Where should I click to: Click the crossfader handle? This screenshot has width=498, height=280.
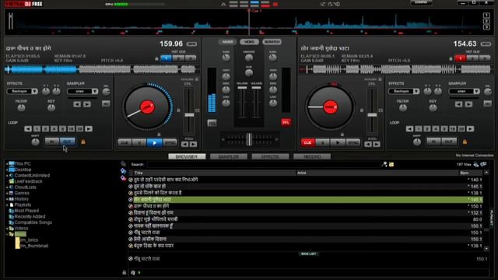point(249,139)
